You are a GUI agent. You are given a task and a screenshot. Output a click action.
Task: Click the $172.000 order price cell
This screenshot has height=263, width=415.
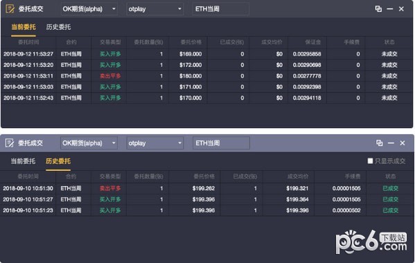click(191, 65)
